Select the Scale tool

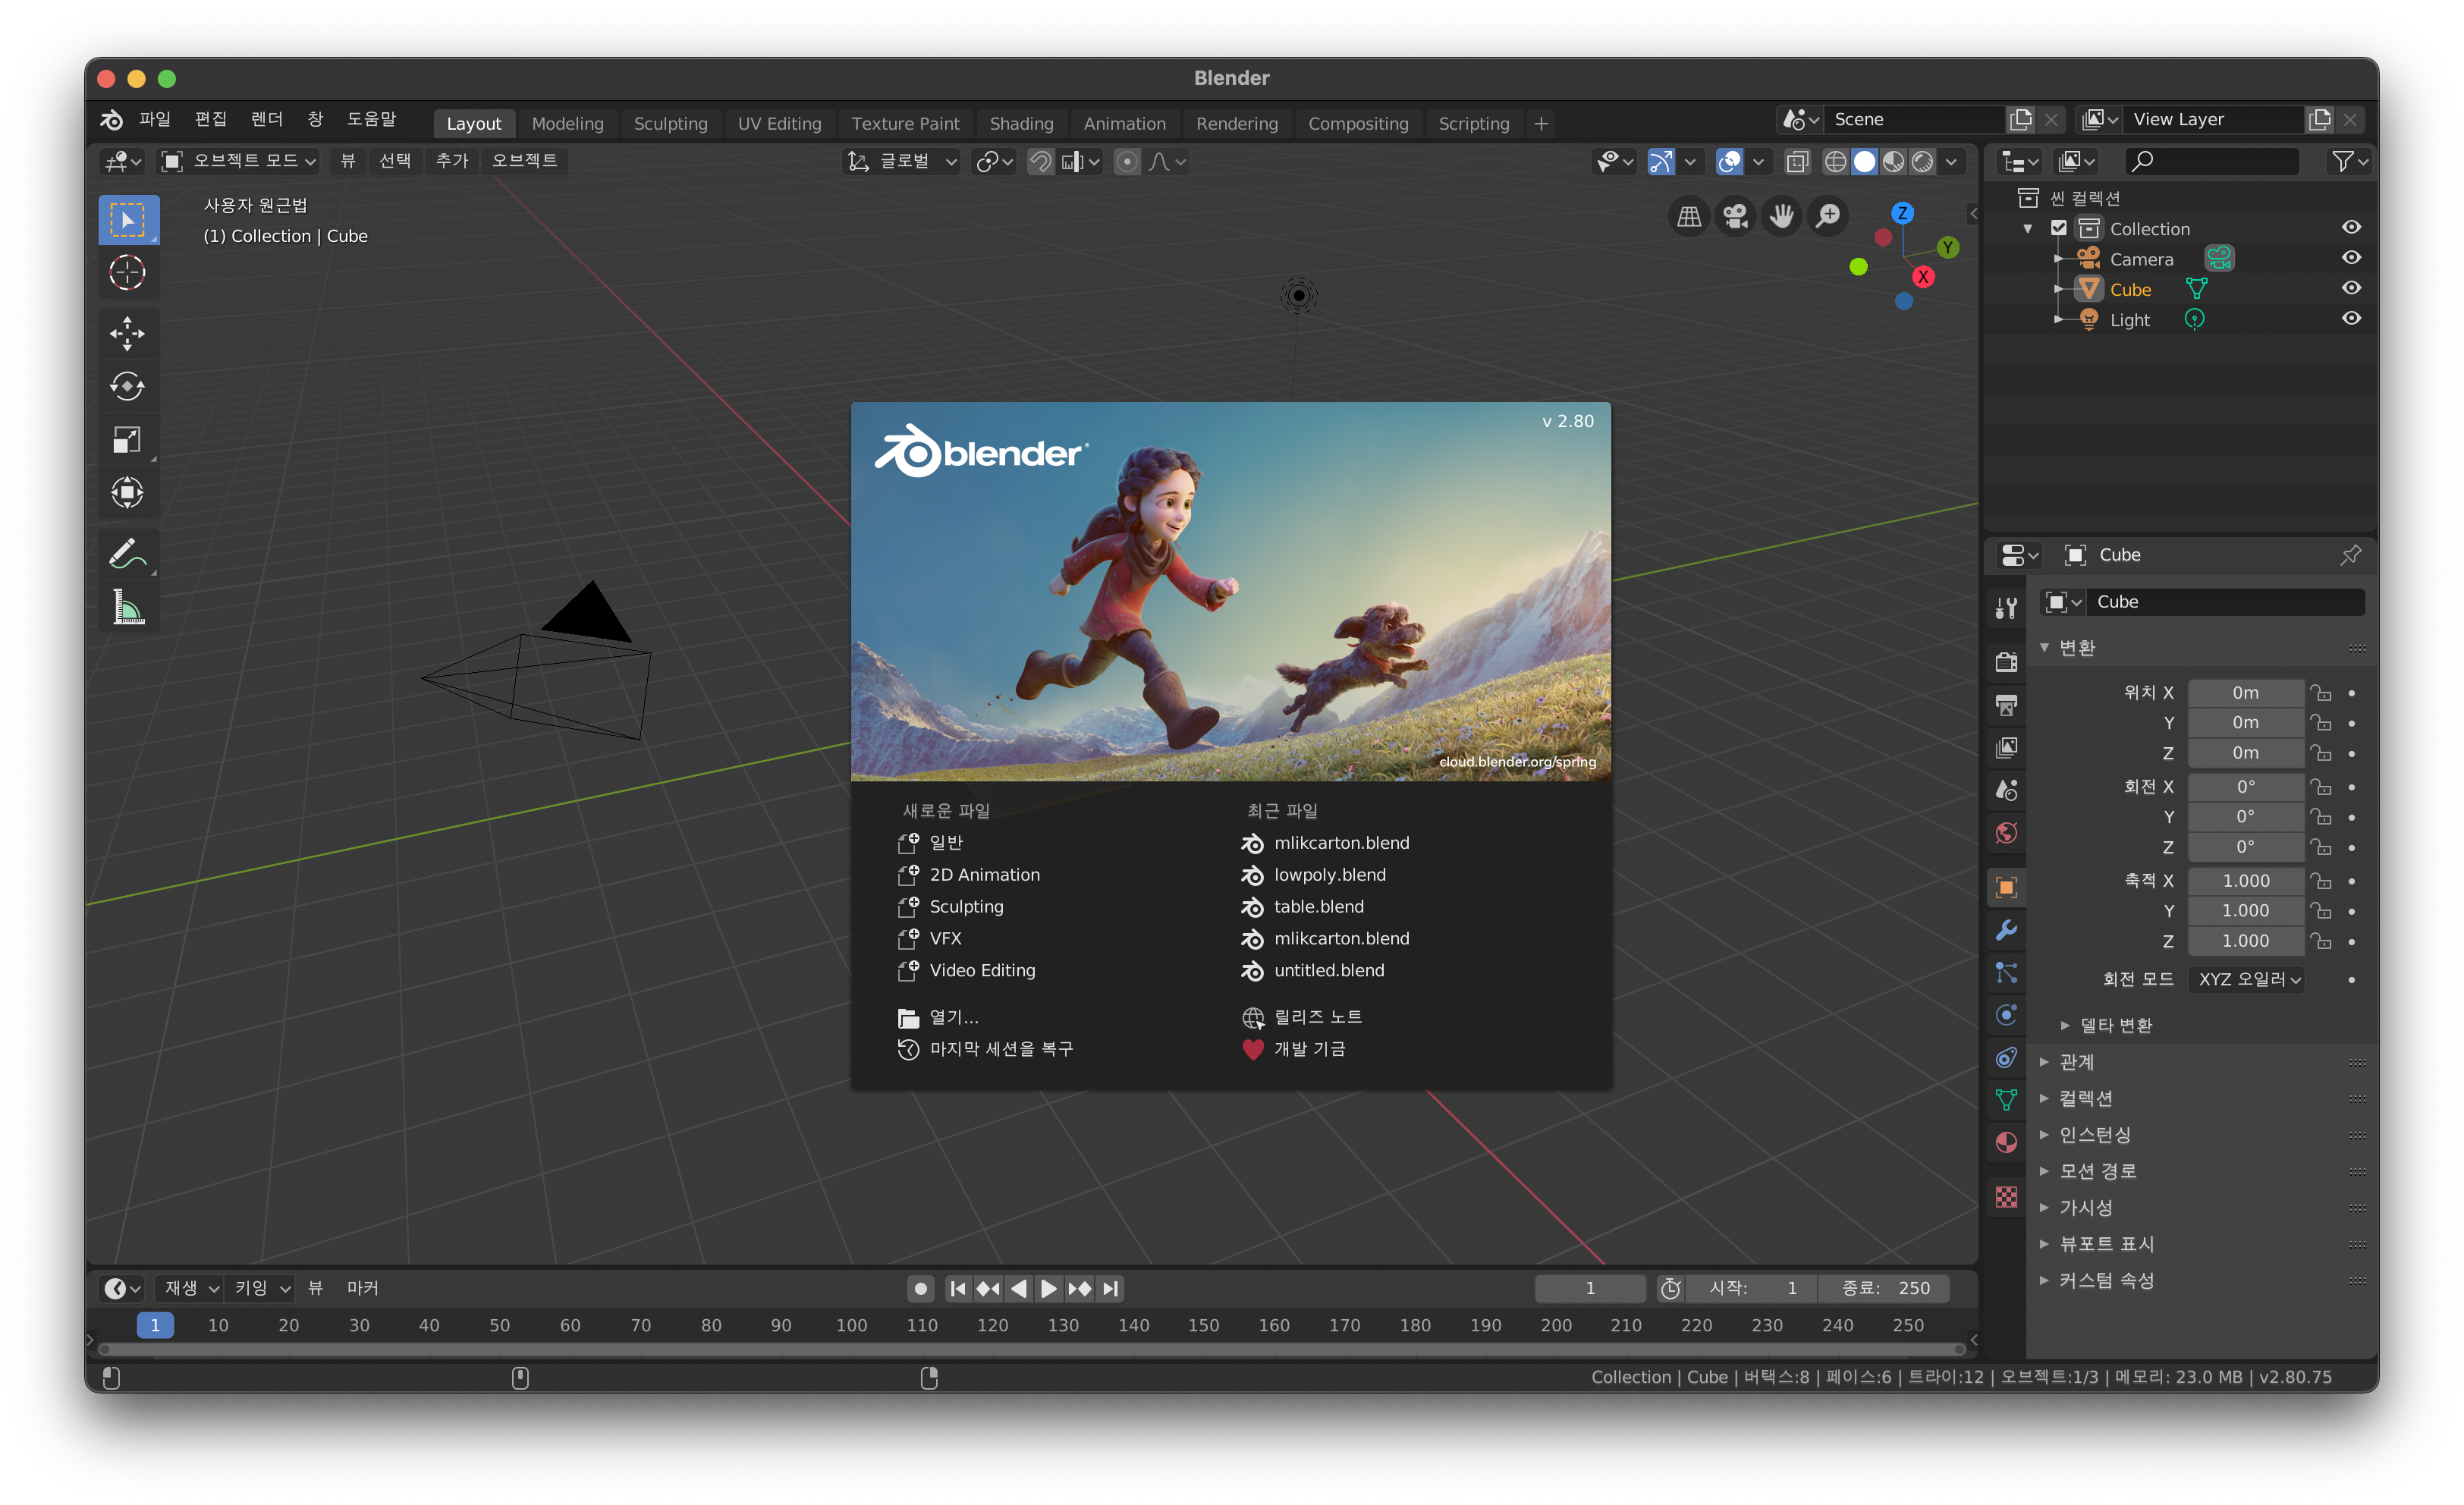(x=127, y=440)
